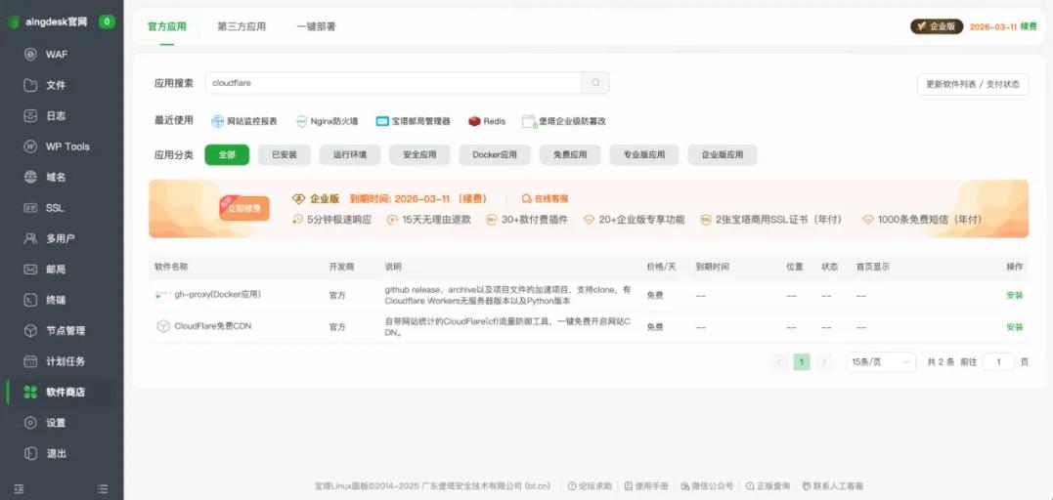This screenshot has height=500, width=1053.
Task: Click the 宝塔邮局管理器 envelope icon
Action: click(382, 121)
